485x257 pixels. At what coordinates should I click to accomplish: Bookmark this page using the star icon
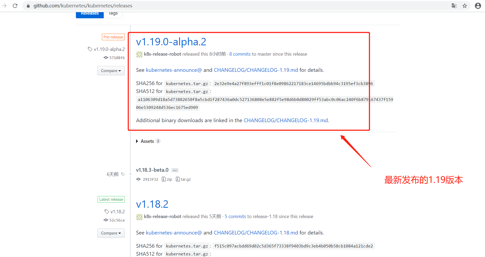pos(465,6)
